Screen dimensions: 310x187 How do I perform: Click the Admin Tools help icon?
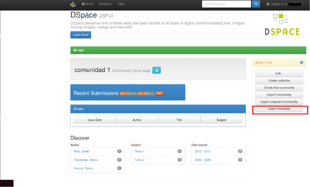tap(301, 63)
